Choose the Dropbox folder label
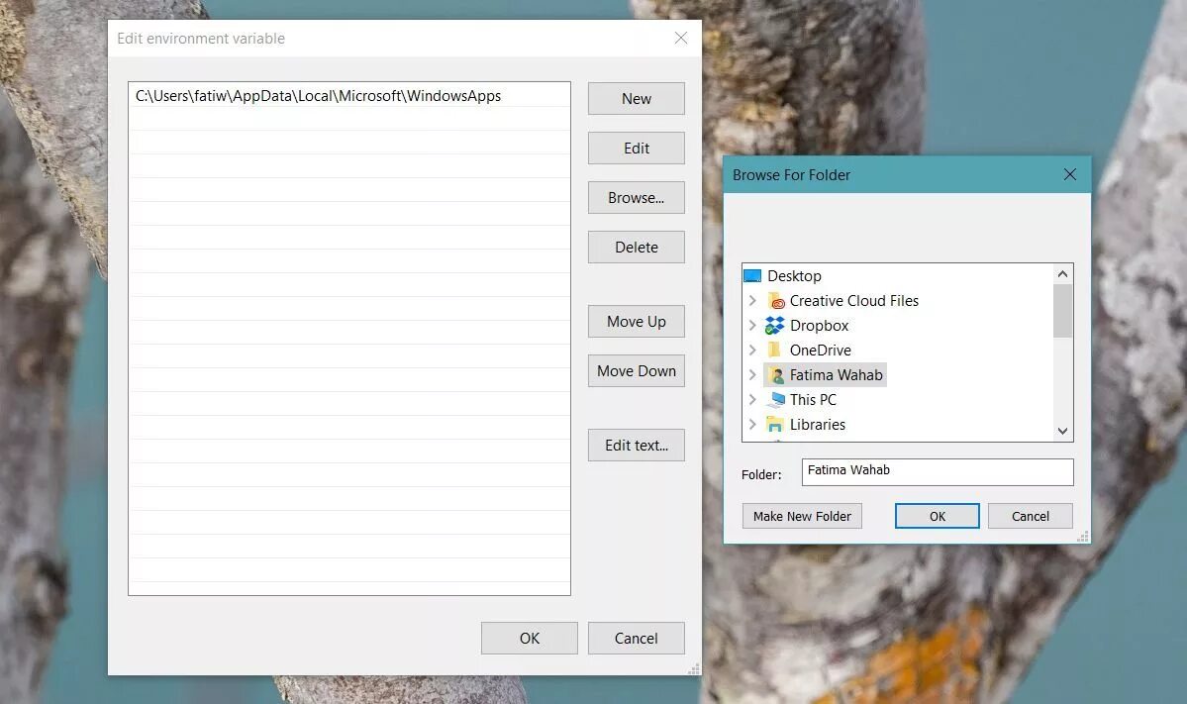 click(x=819, y=326)
